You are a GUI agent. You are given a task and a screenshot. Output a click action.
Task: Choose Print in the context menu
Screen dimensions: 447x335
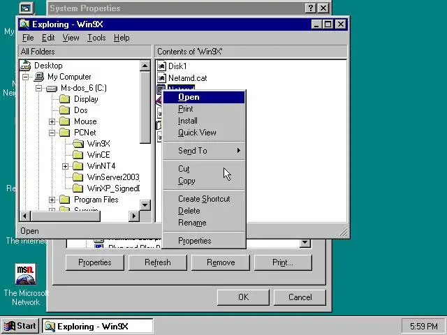[x=204, y=109]
